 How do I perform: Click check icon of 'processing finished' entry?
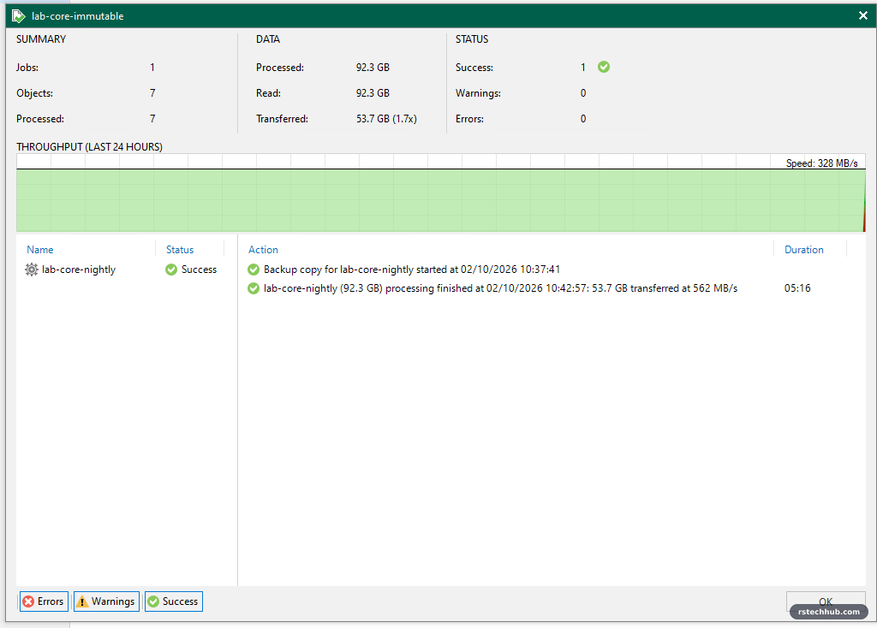254,288
